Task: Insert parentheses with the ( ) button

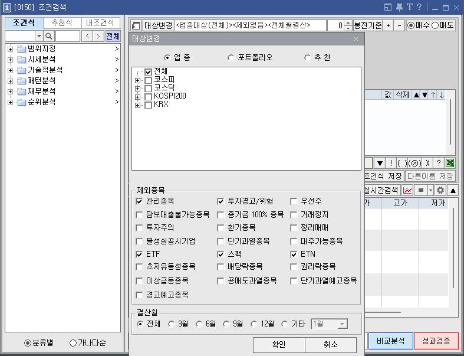Action: click(x=402, y=163)
